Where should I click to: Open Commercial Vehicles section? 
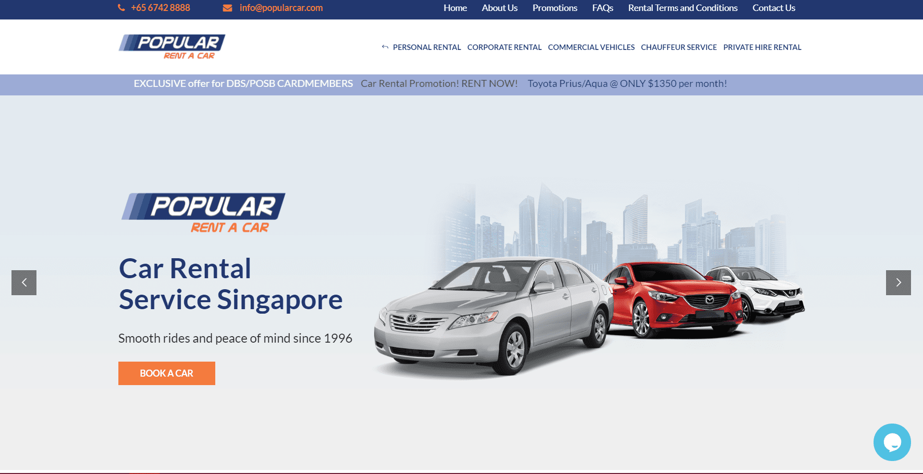pos(591,47)
